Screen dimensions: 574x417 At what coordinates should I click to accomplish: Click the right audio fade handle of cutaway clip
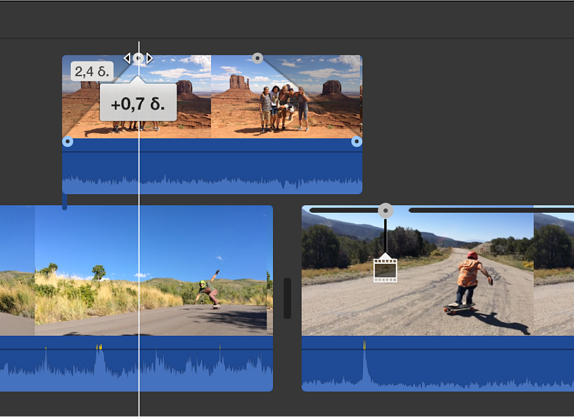357,142
